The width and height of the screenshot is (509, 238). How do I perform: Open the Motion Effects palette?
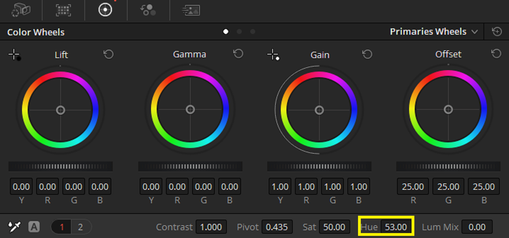pos(190,10)
